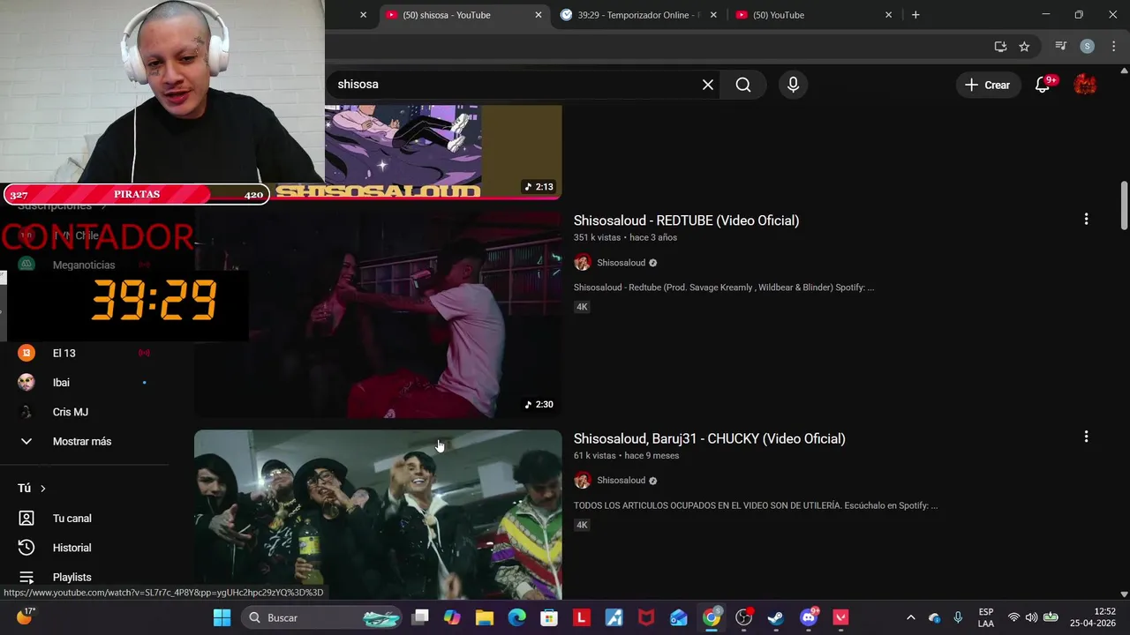Open McAfee from the taskbar
The image size is (1130, 635).
coord(646,617)
